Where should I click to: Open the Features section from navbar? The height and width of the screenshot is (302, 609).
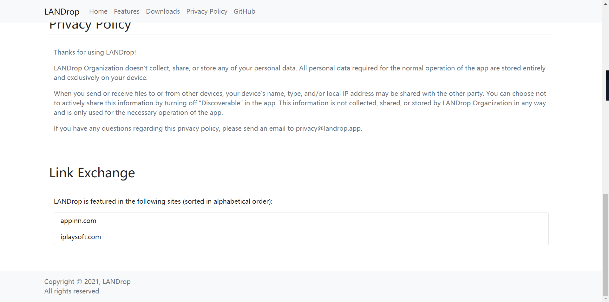(127, 11)
